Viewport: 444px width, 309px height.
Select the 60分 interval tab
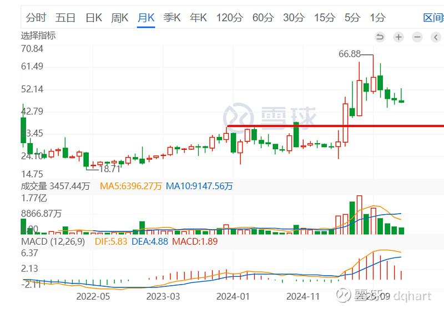tap(263, 18)
